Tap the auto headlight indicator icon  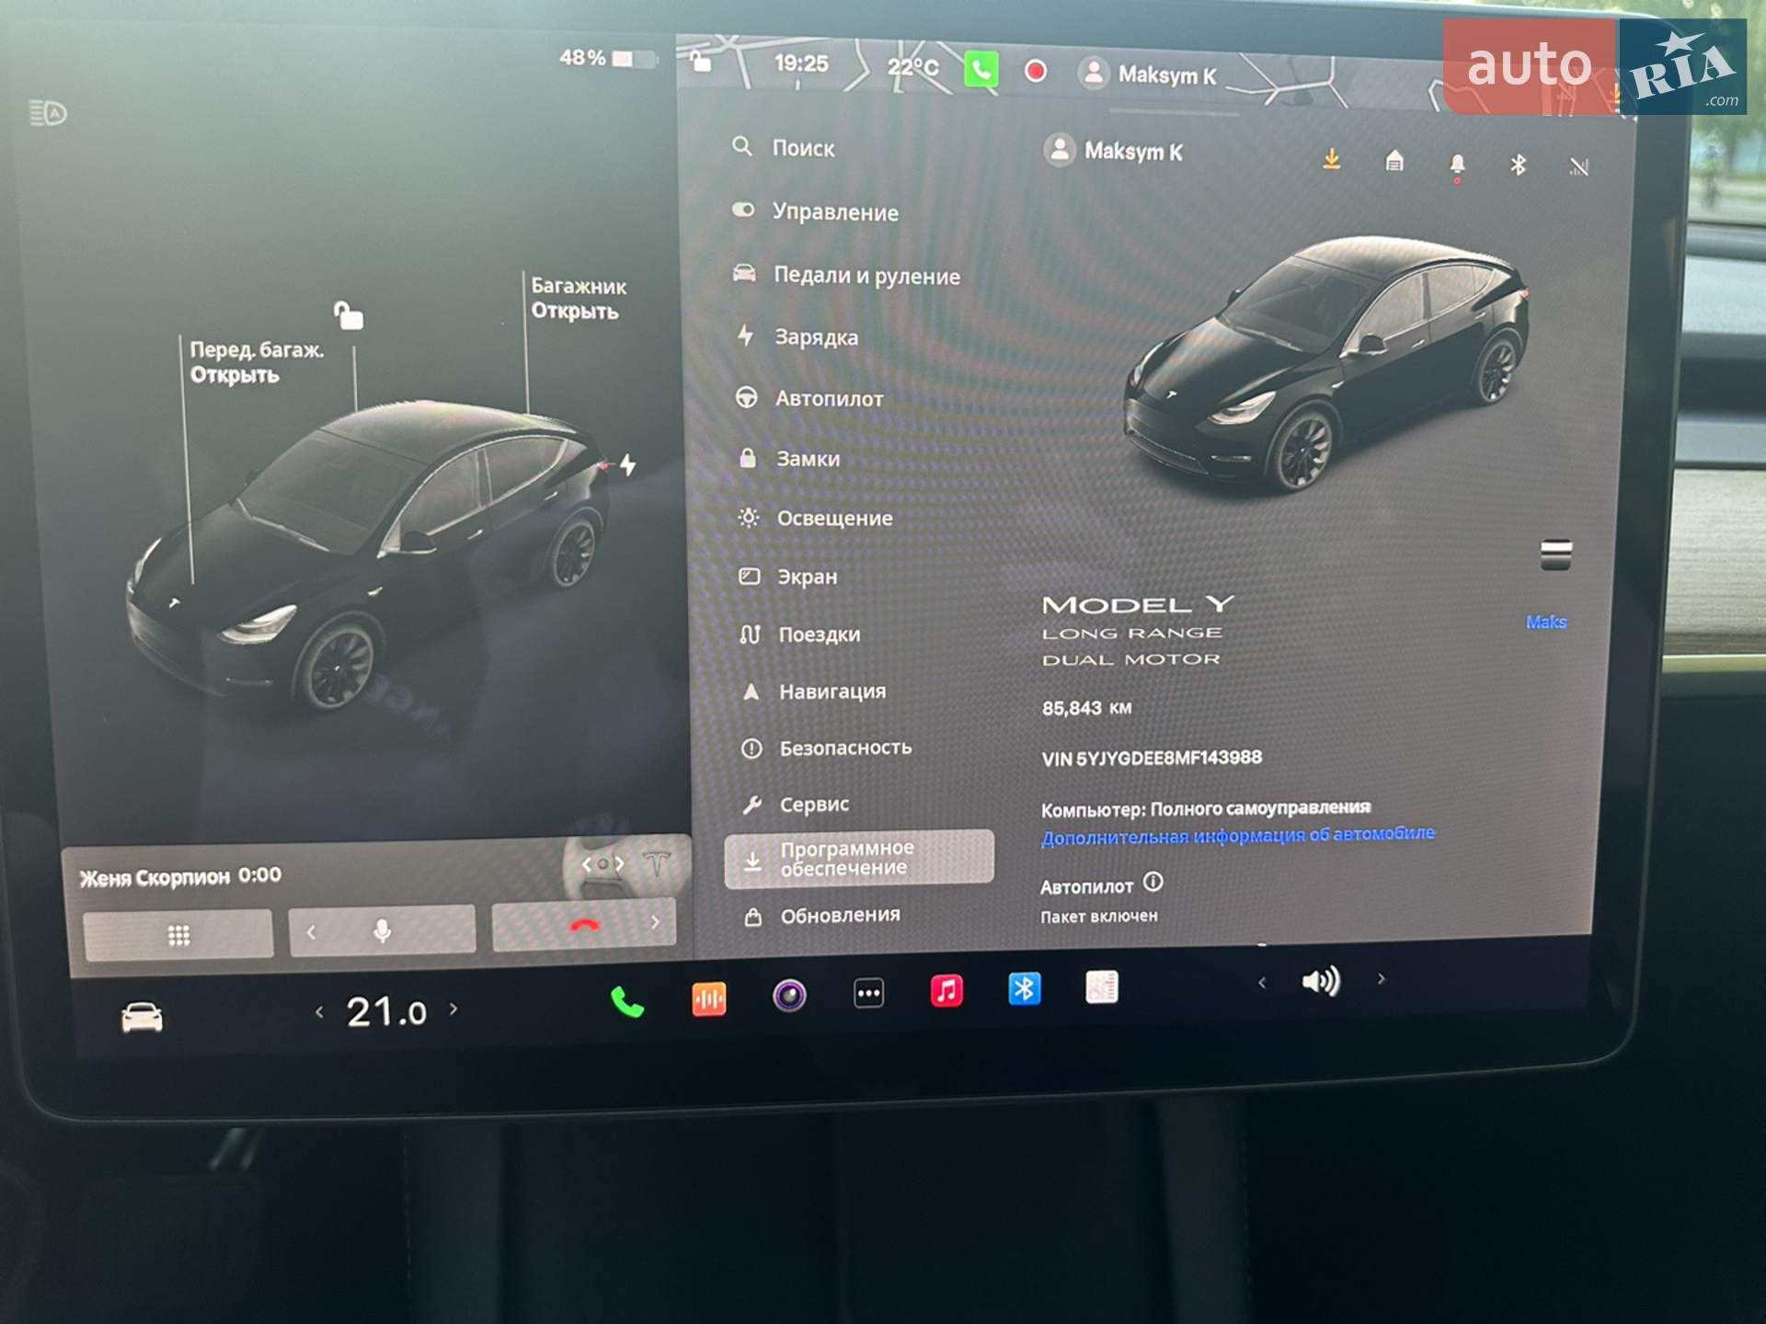[48, 113]
